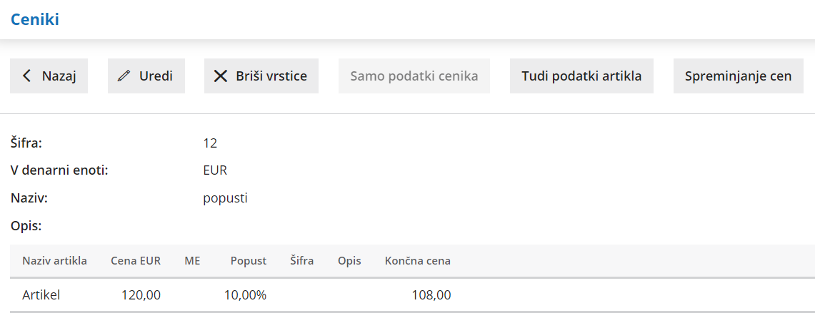Click the Naziv artikla column header

click(54, 261)
